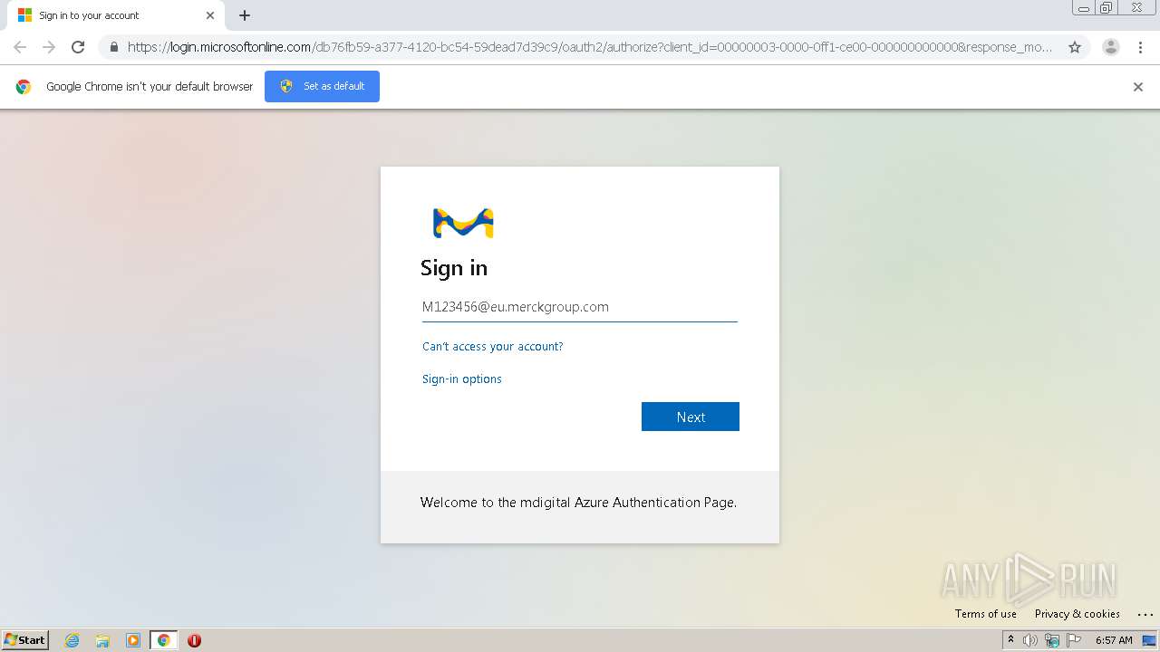The width and height of the screenshot is (1160, 652).
Task: Click the Show desktop button
Action: (1149, 640)
